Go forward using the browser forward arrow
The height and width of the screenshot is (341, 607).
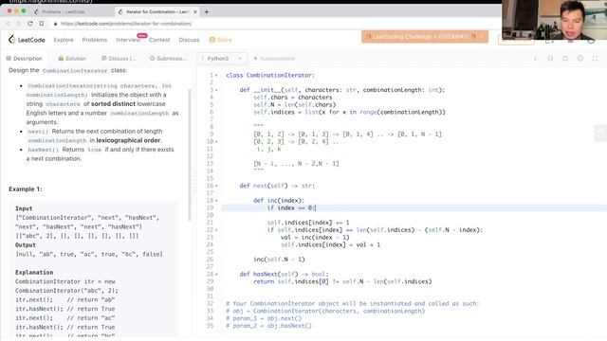point(19,24)
